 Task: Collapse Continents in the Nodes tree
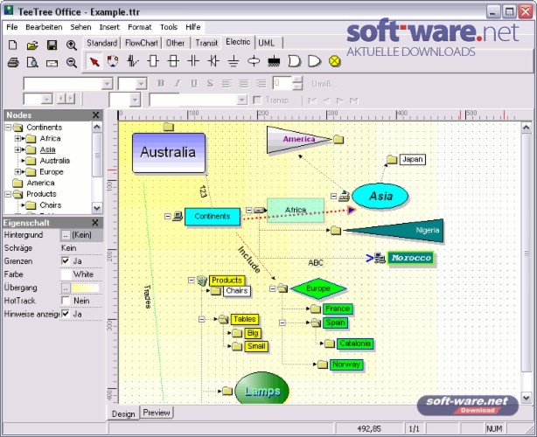[8, 128]
